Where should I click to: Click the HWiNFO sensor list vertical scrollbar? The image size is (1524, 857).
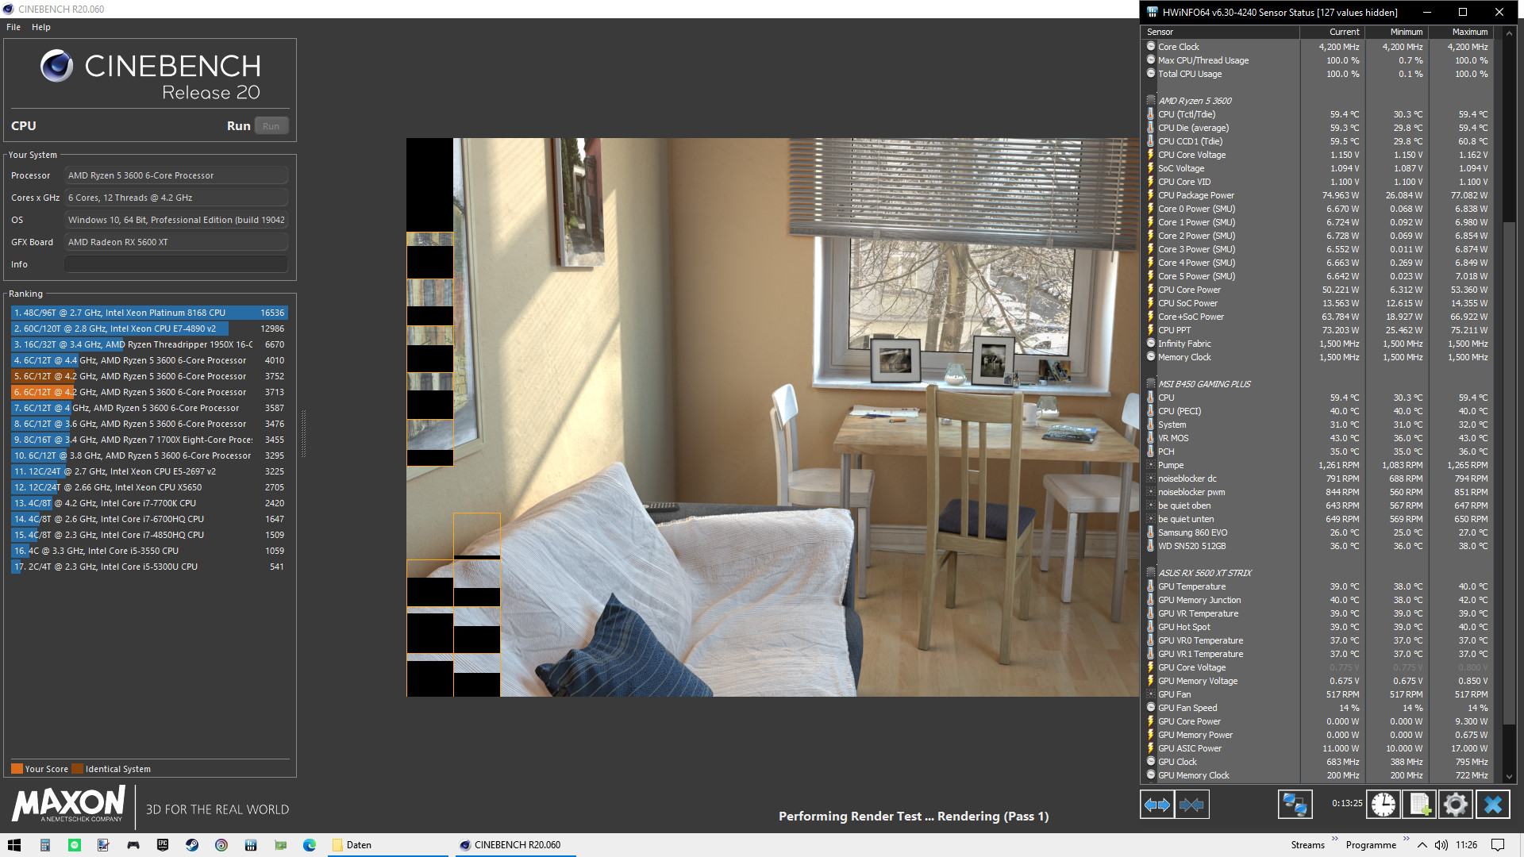click(1509, 473)
